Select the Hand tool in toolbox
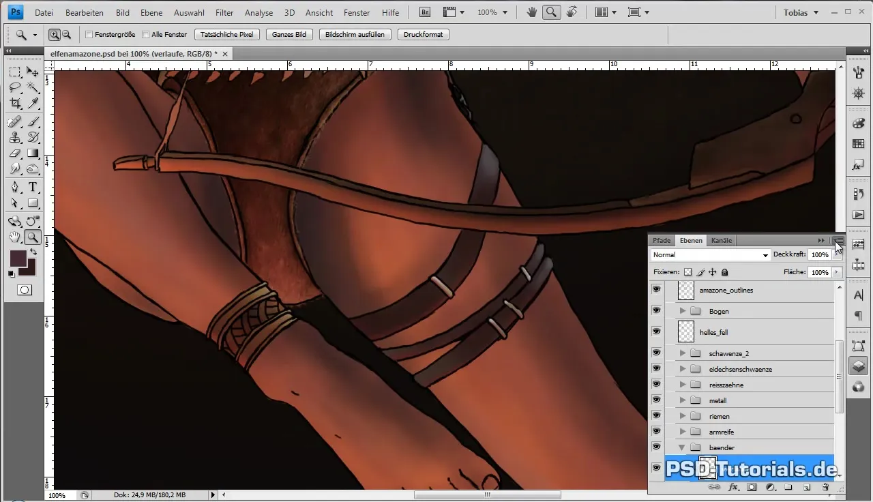The width and height of the screenshot is (873, 502). (15, 237)
